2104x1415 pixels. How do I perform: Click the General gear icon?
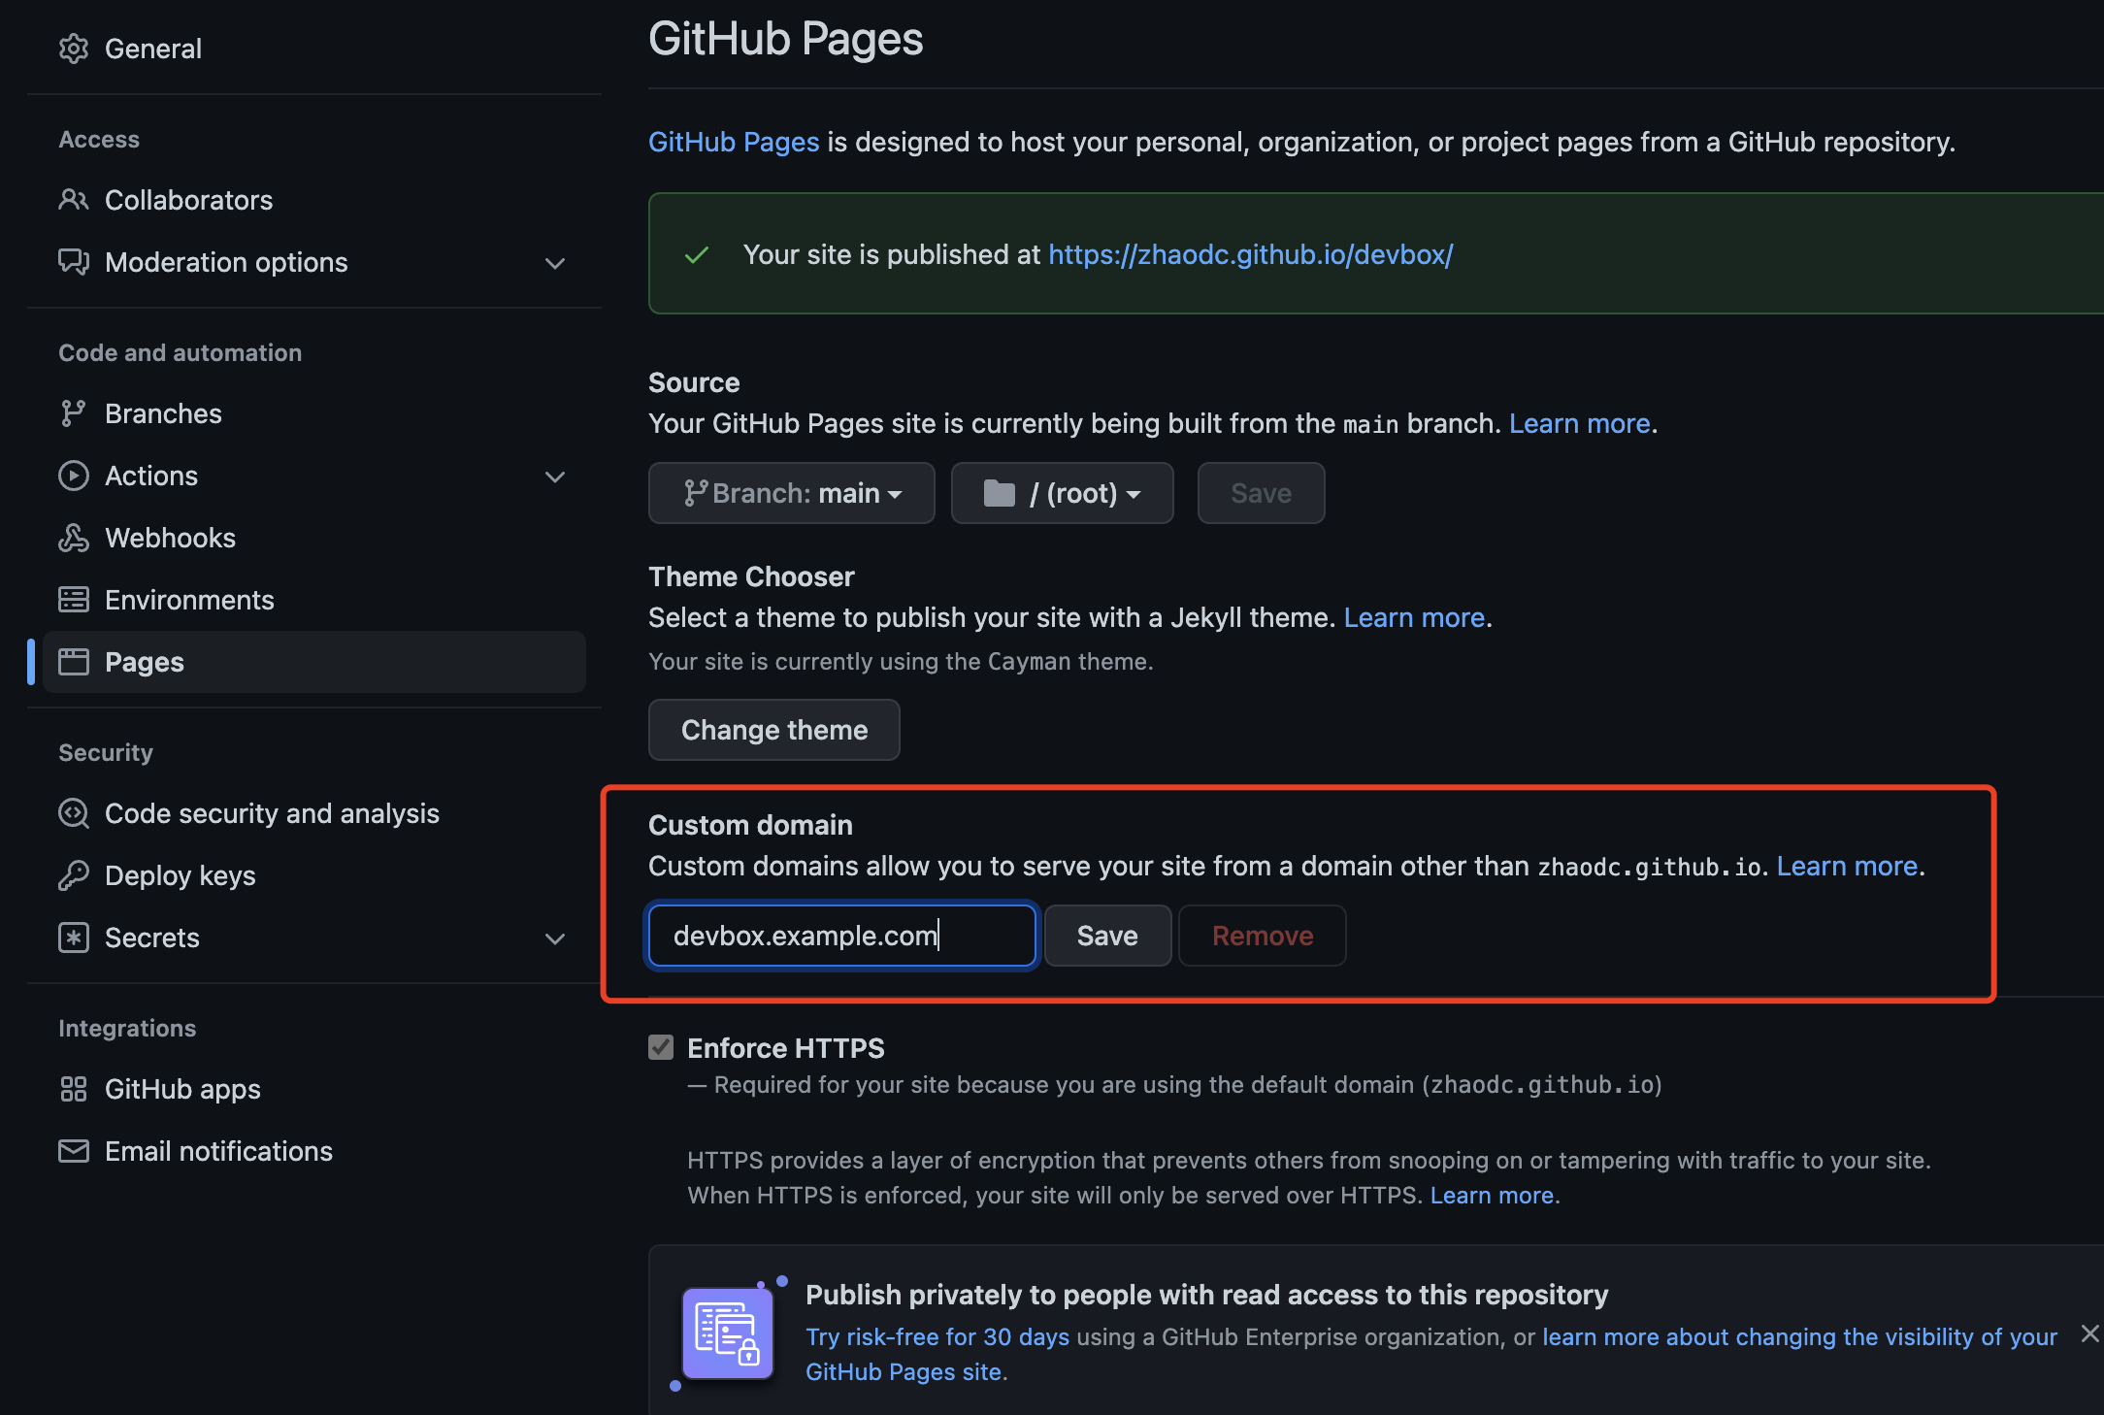[x=74, y=49]
